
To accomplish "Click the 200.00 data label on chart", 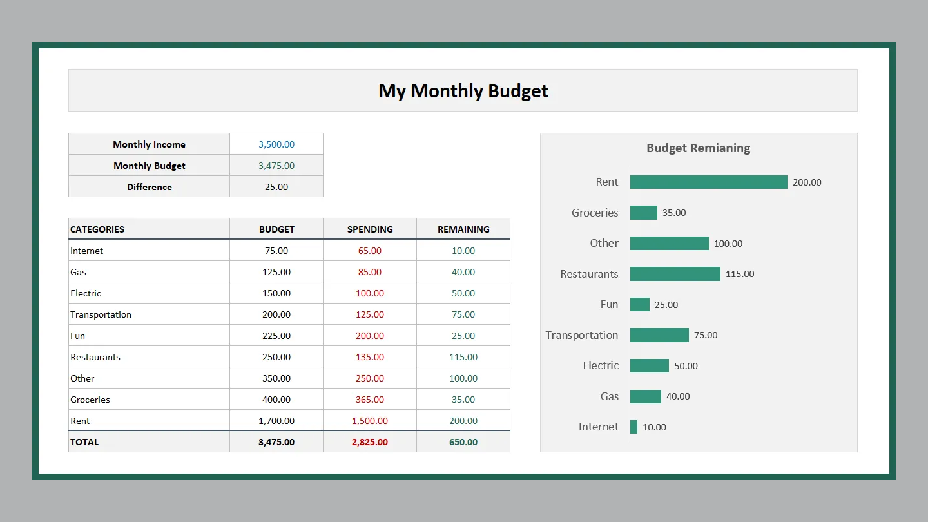I will [x=807, y=182].
